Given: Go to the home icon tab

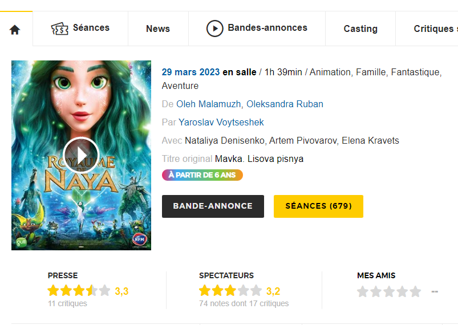Looking at the screenshot, I should coord(15,30).
